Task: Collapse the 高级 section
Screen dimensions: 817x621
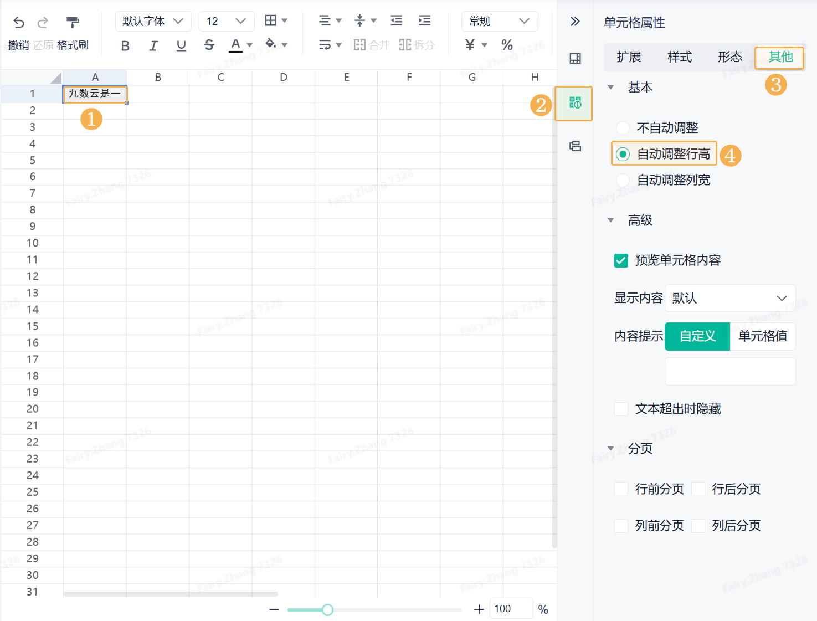Action: click(x=610, y=220)
